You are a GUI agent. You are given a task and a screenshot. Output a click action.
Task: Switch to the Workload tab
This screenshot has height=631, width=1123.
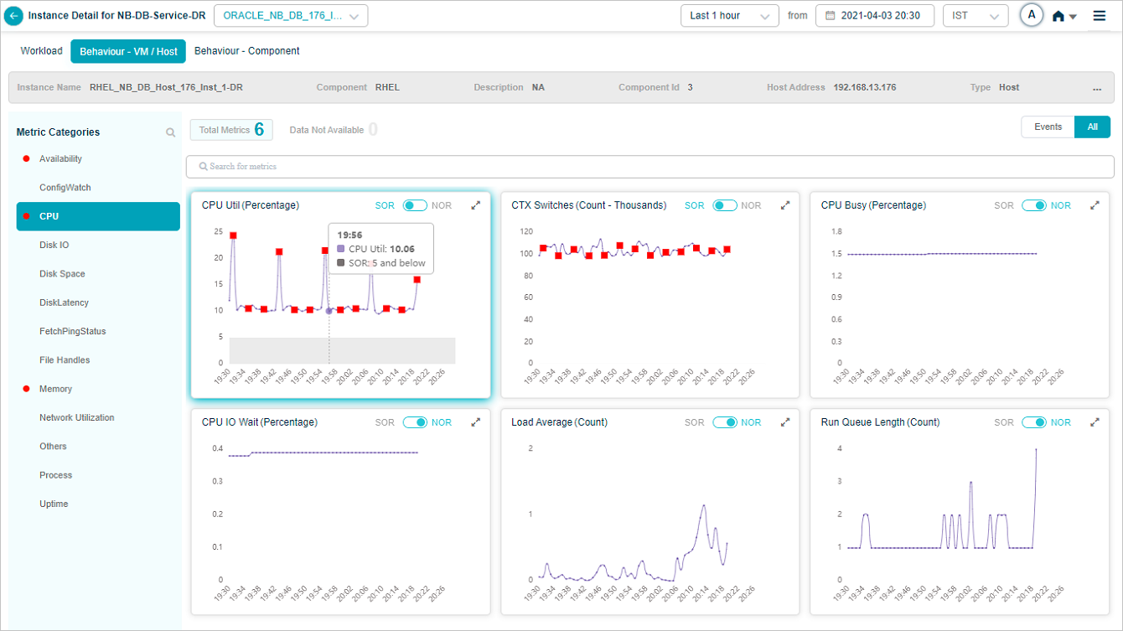41,51
